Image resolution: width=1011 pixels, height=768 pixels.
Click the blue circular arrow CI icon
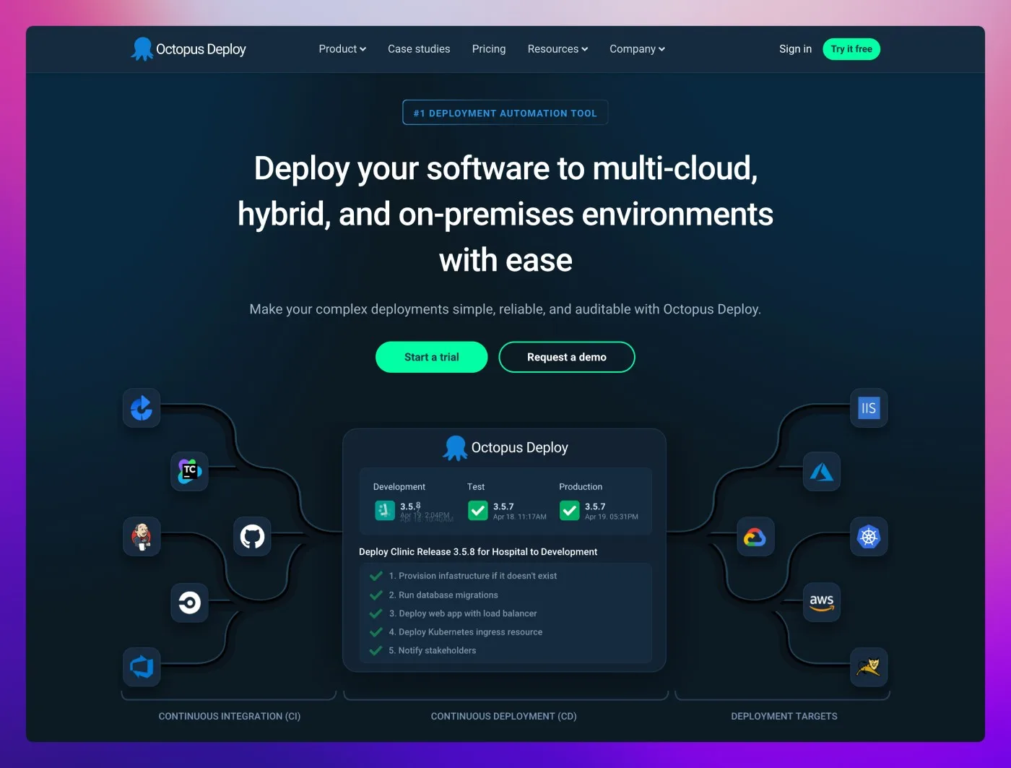point(142,408)
